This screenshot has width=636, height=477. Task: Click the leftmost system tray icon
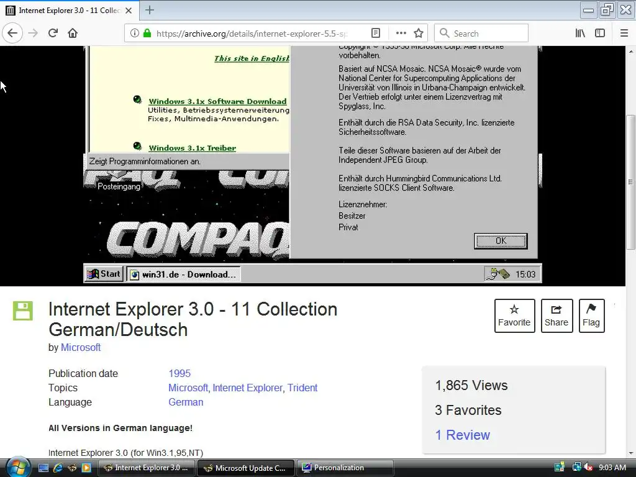pos(560,468)
